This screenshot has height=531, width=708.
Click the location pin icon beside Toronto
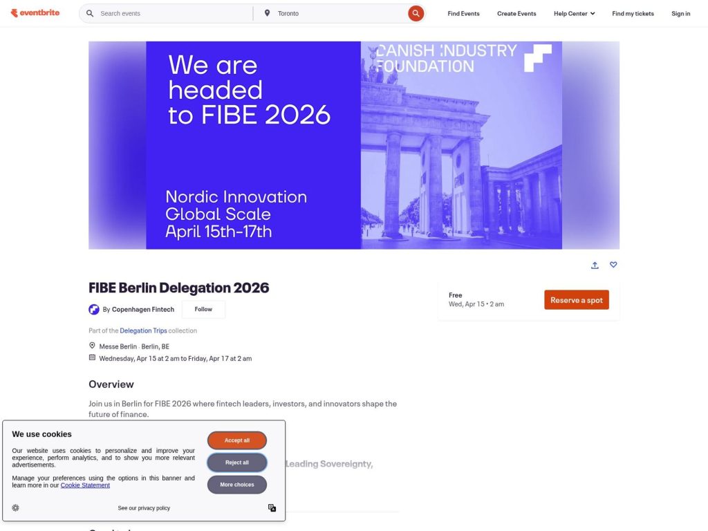[267, 12]
